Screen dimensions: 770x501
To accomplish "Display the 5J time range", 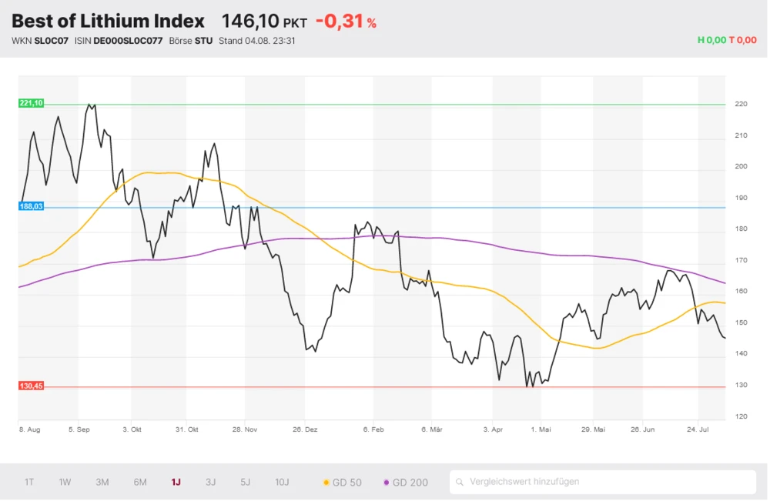I will (246, 483).
